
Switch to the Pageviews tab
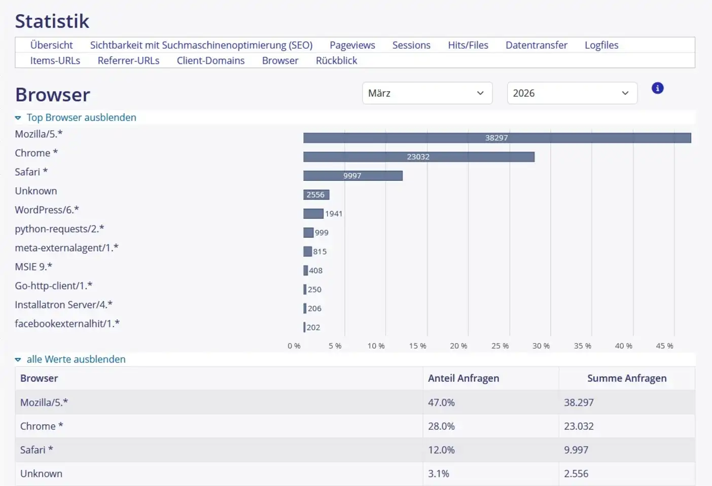(352, 45)
